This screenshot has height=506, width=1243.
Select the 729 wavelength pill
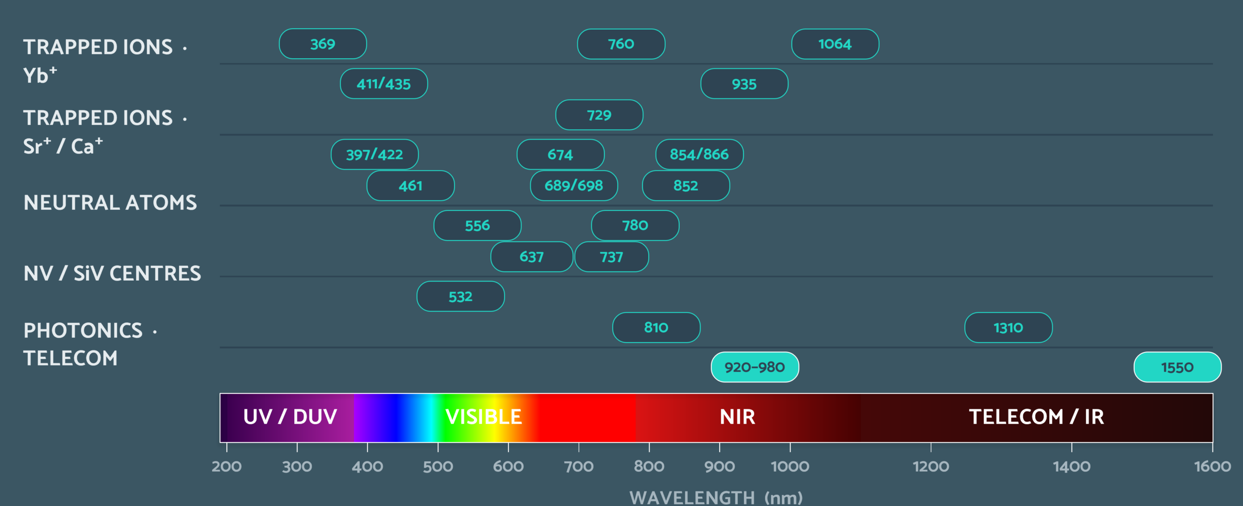[x=599, y=115]
